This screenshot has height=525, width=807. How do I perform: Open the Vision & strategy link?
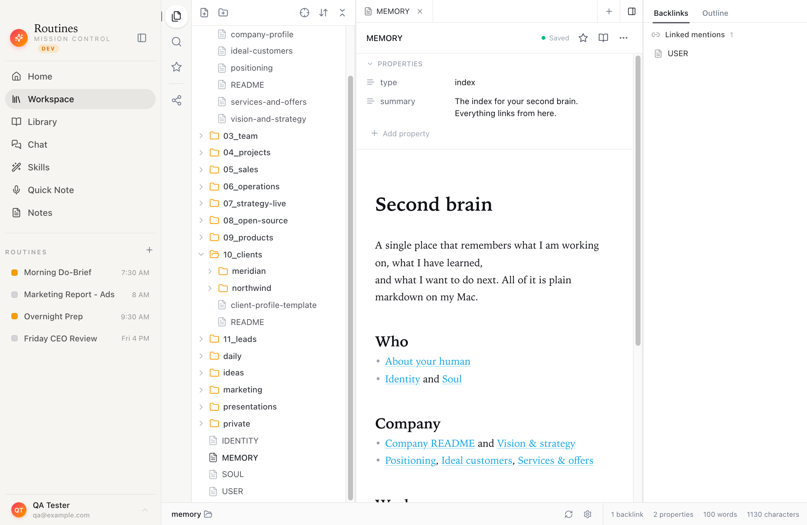[x=536, y=443]
